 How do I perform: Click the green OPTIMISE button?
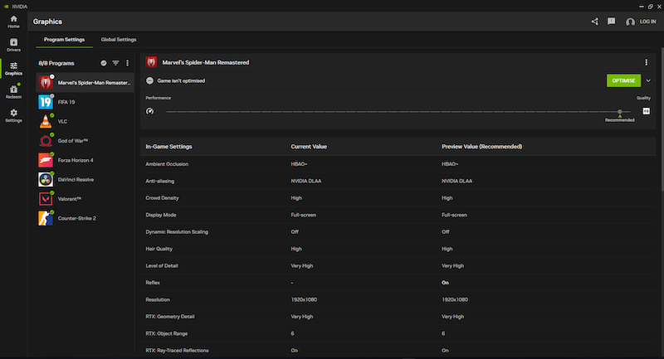click(x=623, y=80)
